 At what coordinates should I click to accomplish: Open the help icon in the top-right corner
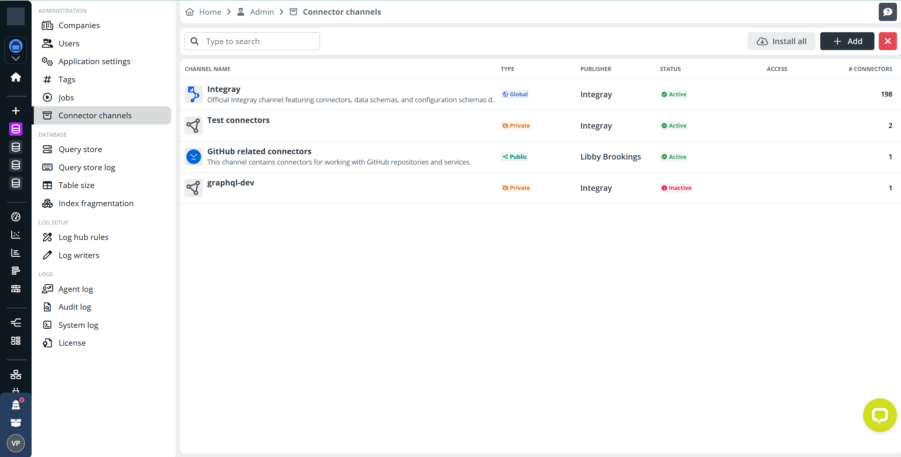(888, 12)
